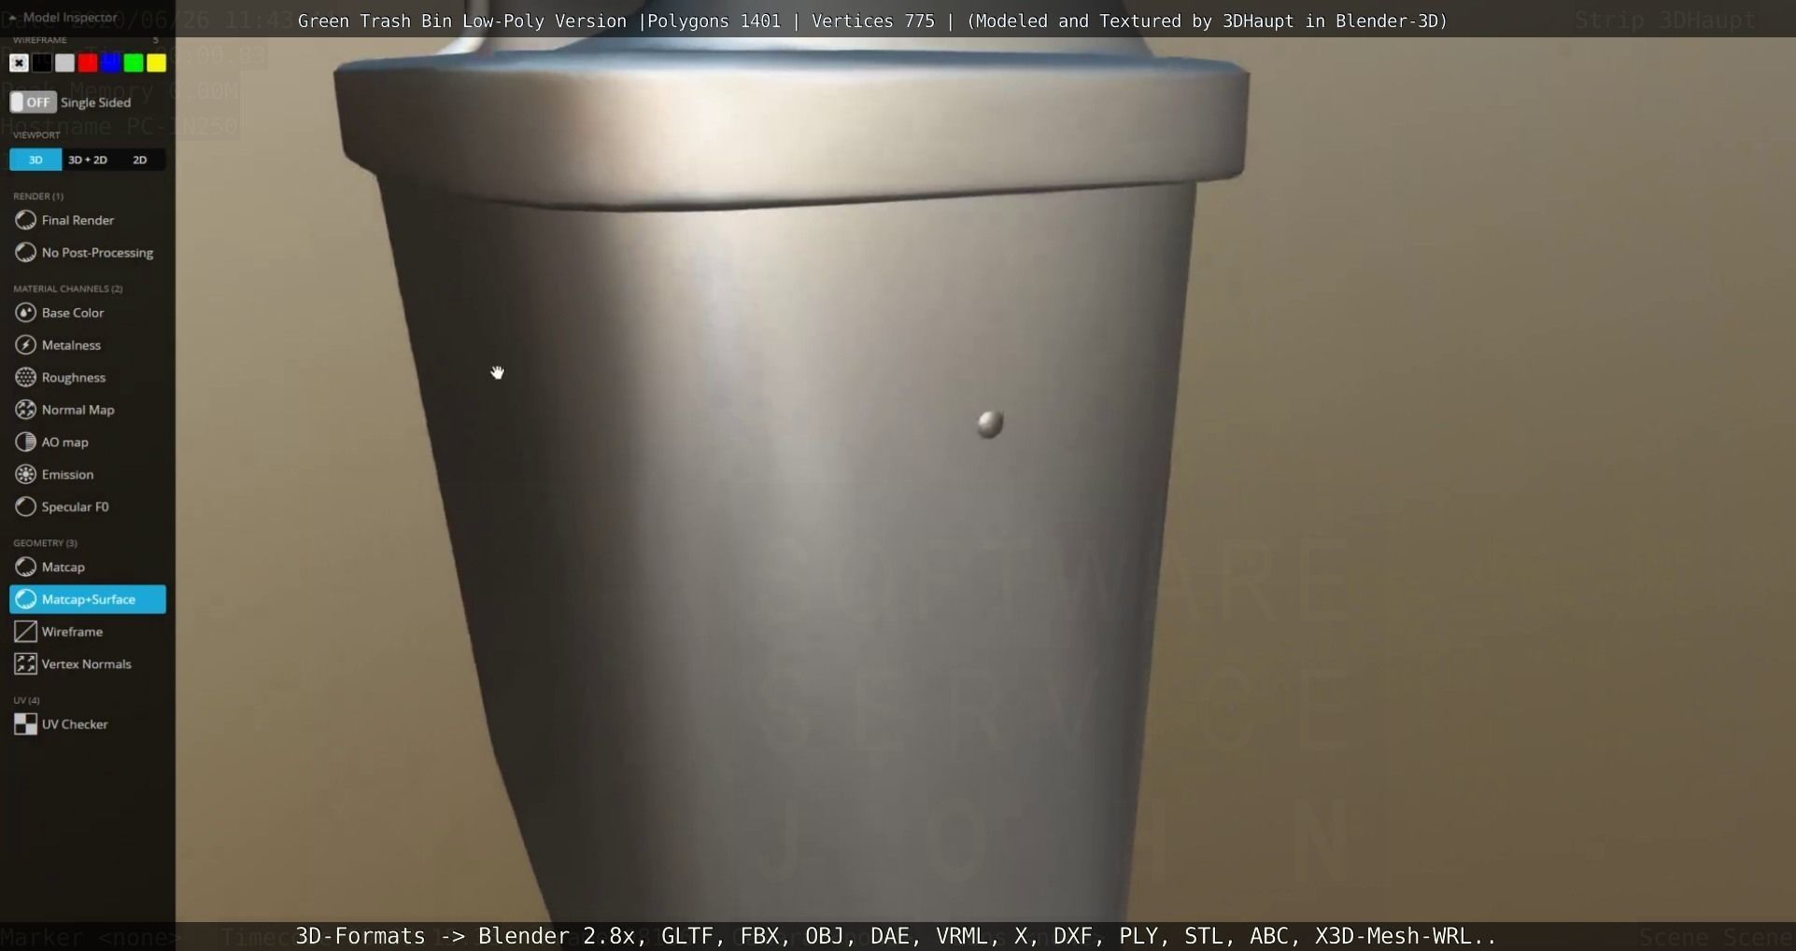Screen dimensions: 1796x951
Task: Click the AO map channel icon
Action: (x=26, y=442)
